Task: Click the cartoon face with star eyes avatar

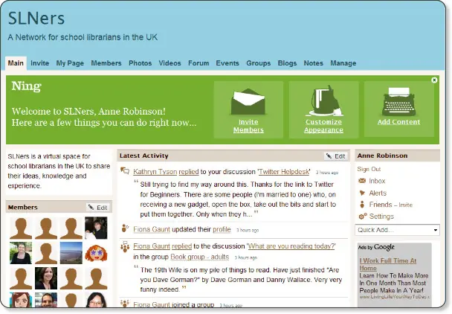Action: click(x=96, y=253)
